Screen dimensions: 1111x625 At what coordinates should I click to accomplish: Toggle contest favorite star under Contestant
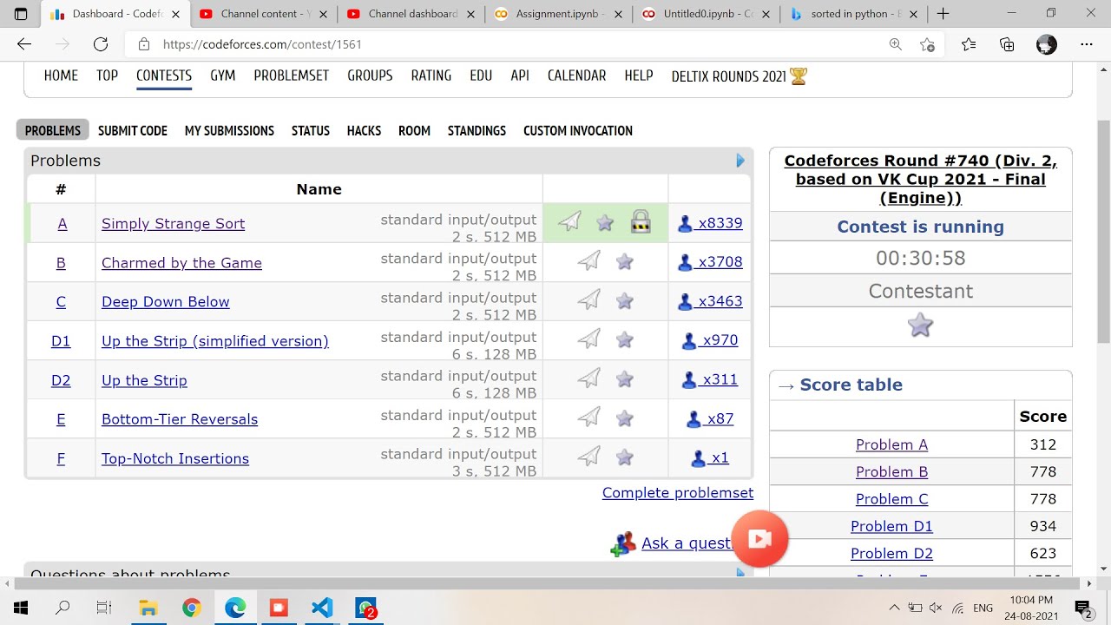920,326
